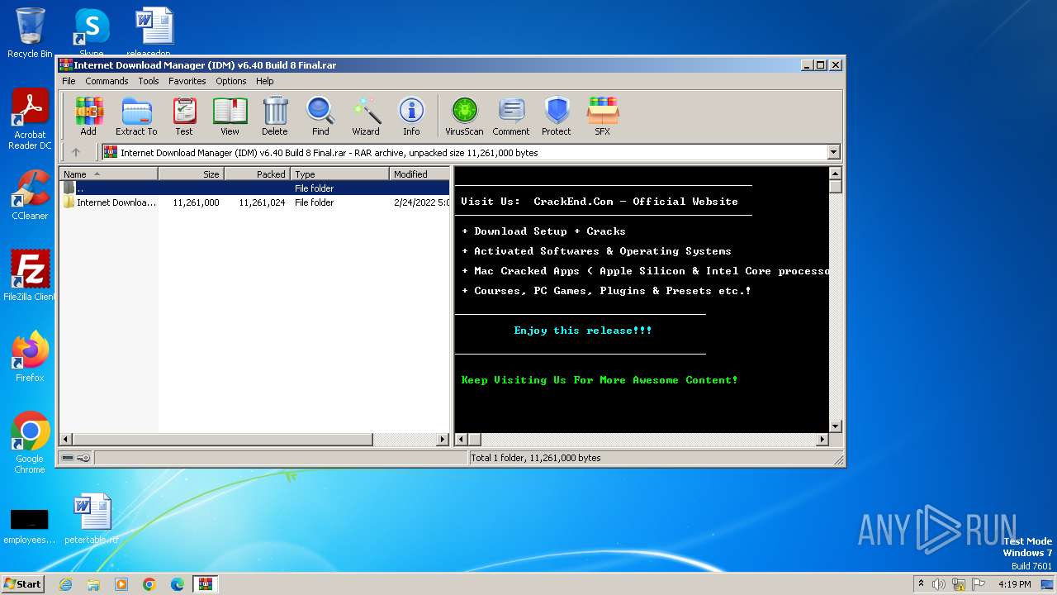Click 'Visit Us: CrackEnd.Com' comment line
Viewport: 1057px width, 595px height.
click(x=600, y=202)
